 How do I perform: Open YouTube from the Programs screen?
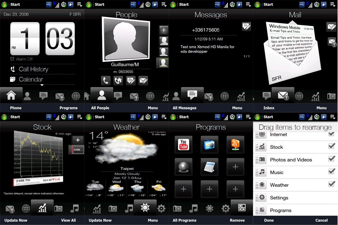[184, 144]
